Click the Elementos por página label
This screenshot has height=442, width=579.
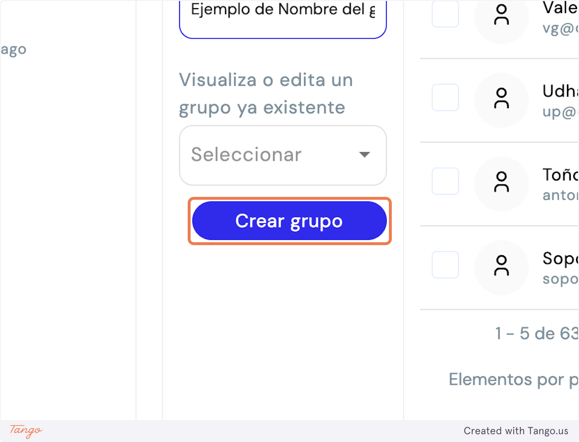coord(514,380)
